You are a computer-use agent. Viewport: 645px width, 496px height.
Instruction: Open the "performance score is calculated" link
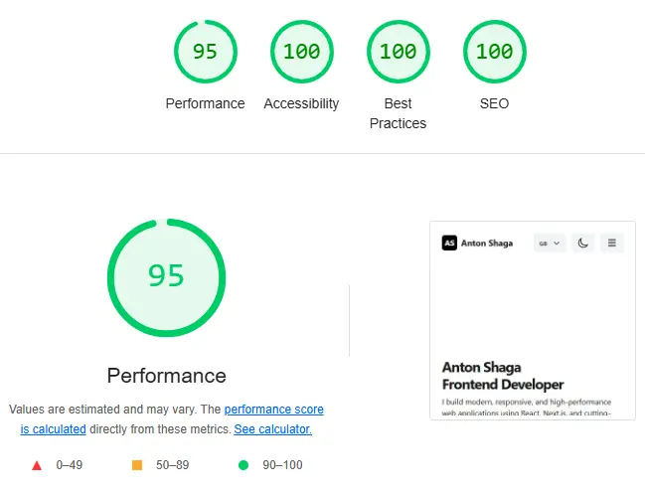click(273, 410)
